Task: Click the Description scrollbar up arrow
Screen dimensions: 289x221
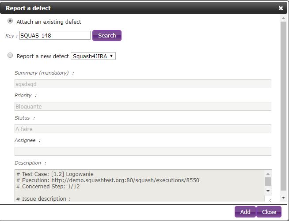Action: 268,173
